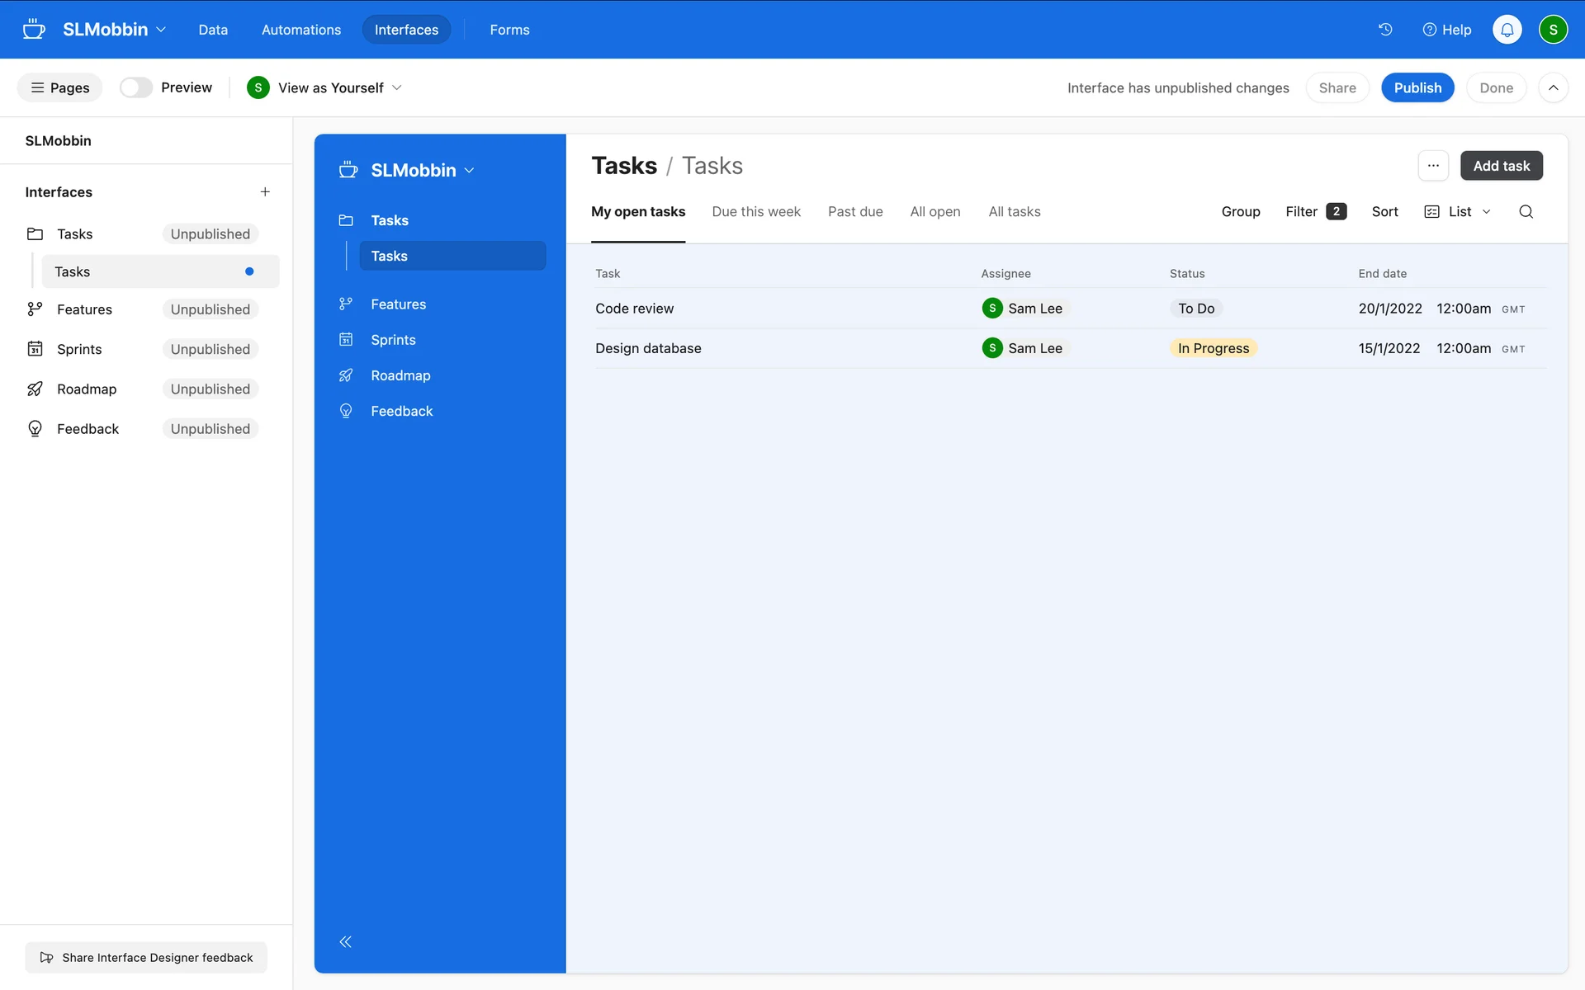Click the Add task button
The width and height of the screenshot is (1585, 990).
click(1501, 166)
